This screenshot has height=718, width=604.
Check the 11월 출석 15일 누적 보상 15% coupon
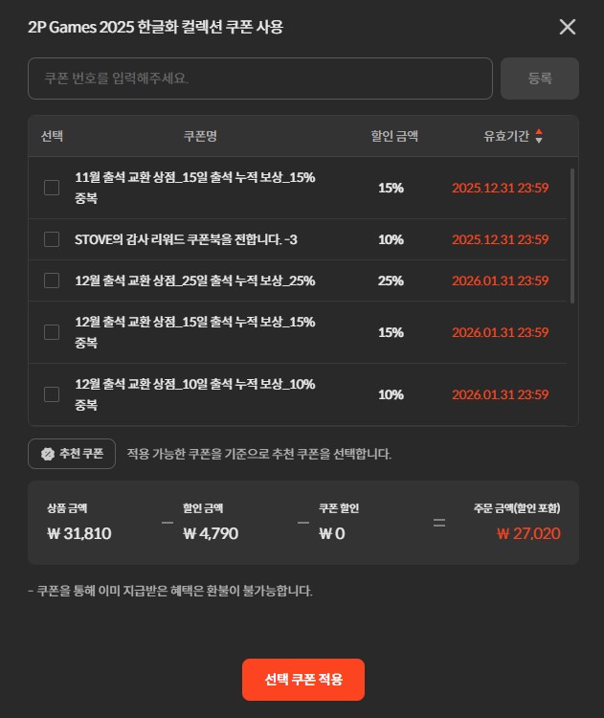[x=52, y=188]
